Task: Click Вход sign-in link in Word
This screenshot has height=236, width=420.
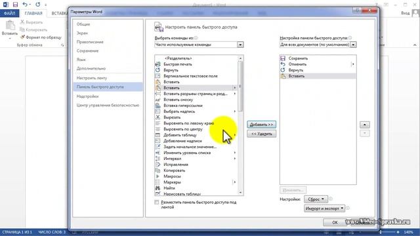Action: click(406, 13)
